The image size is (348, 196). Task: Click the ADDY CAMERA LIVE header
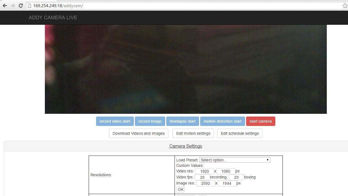53,17
